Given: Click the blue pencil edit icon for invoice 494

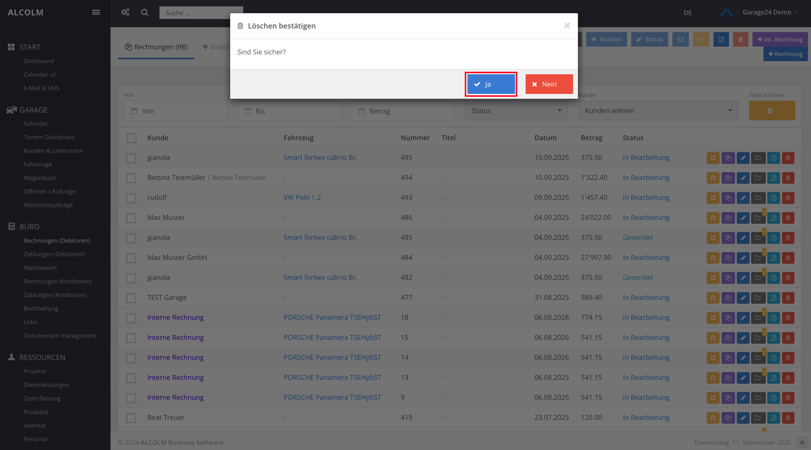Looking at the screenshot, I should click(743, 178).
